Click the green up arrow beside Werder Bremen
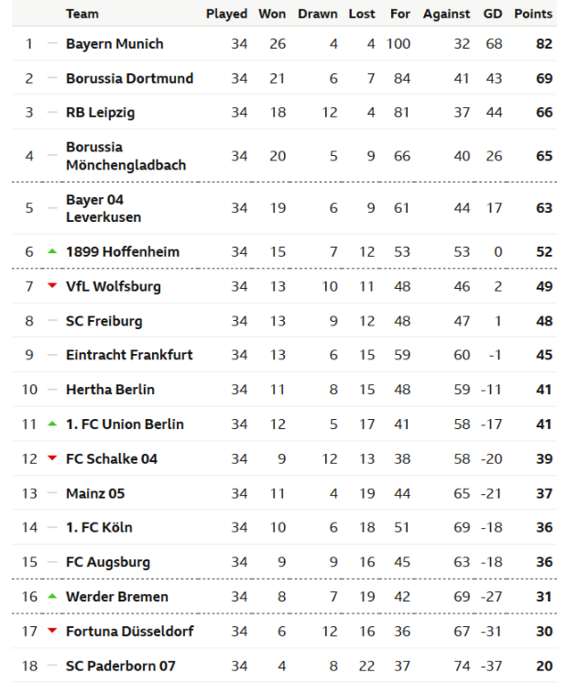 (x=52, y=596)
